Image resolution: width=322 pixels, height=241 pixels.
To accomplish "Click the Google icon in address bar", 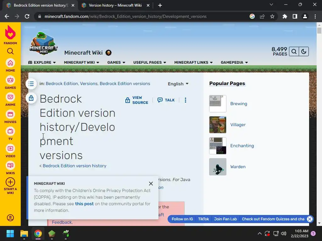I will tap(252, 16).
